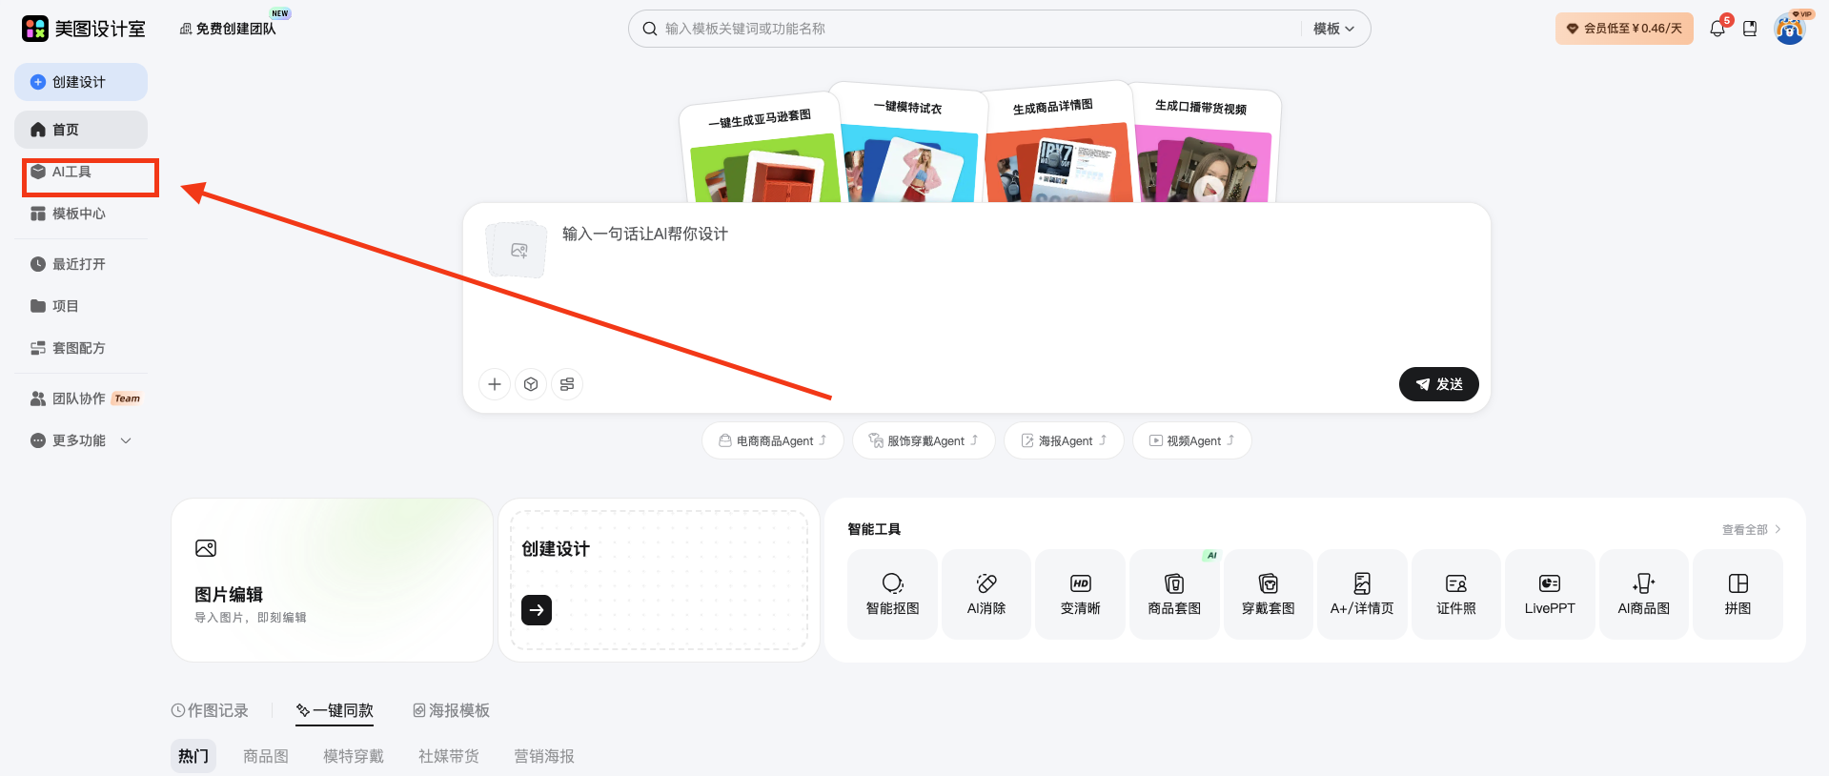Open the 智能抠图 smart cutout tool
The width and height of the screenshot is (1829, 776).
892,594
